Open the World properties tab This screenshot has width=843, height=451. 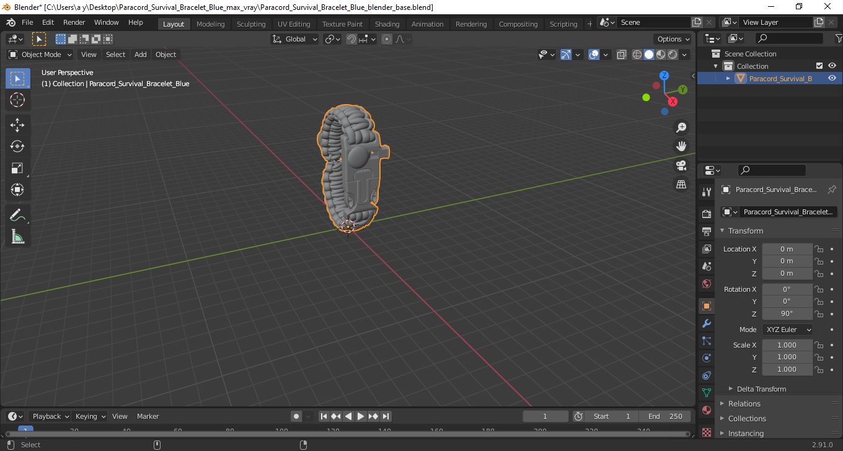click(707, 283)
